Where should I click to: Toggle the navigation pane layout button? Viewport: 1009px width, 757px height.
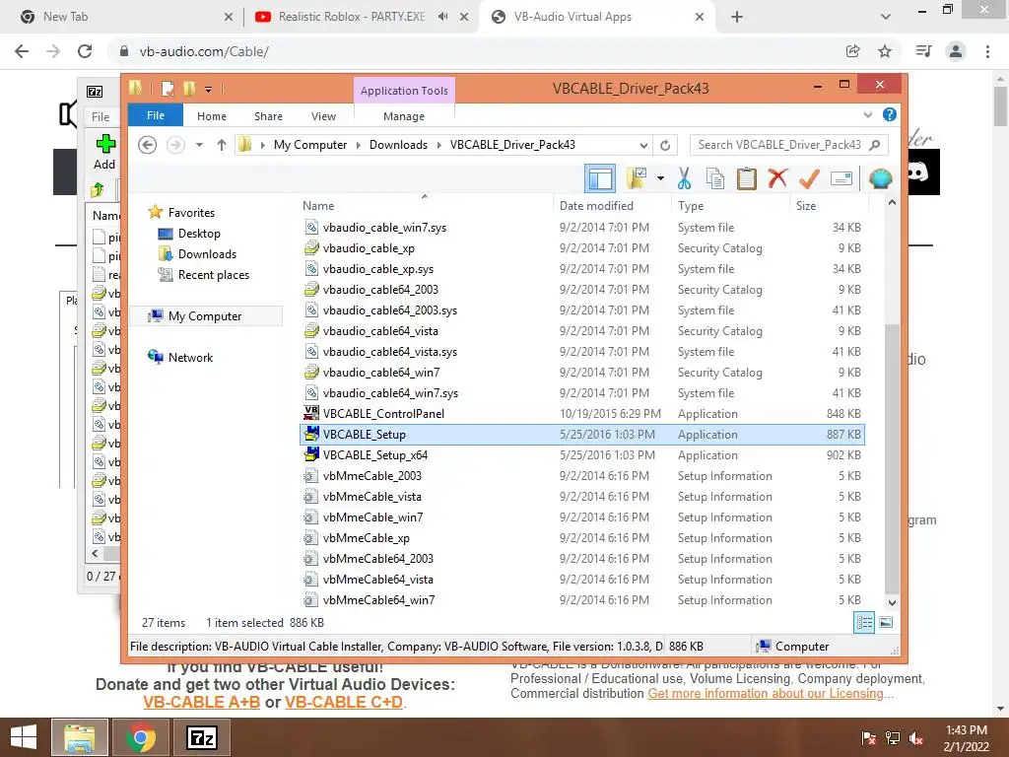click(600, 178)
